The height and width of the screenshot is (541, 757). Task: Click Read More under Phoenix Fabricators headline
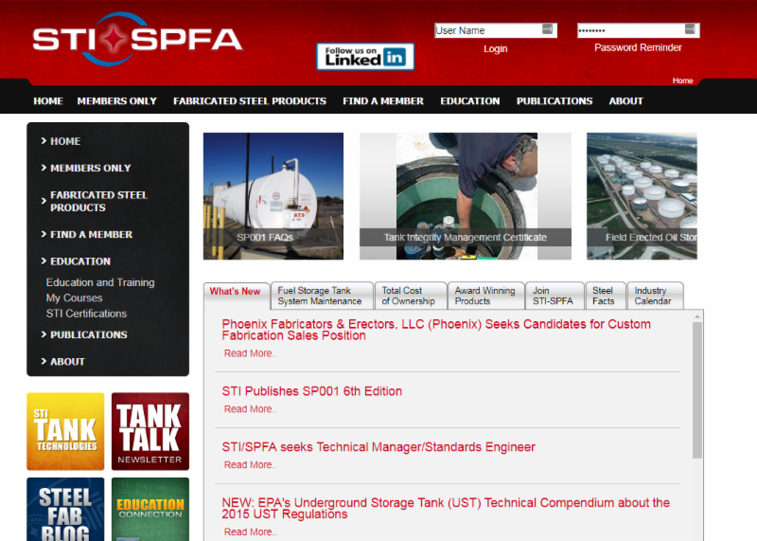tap(250, 353)
